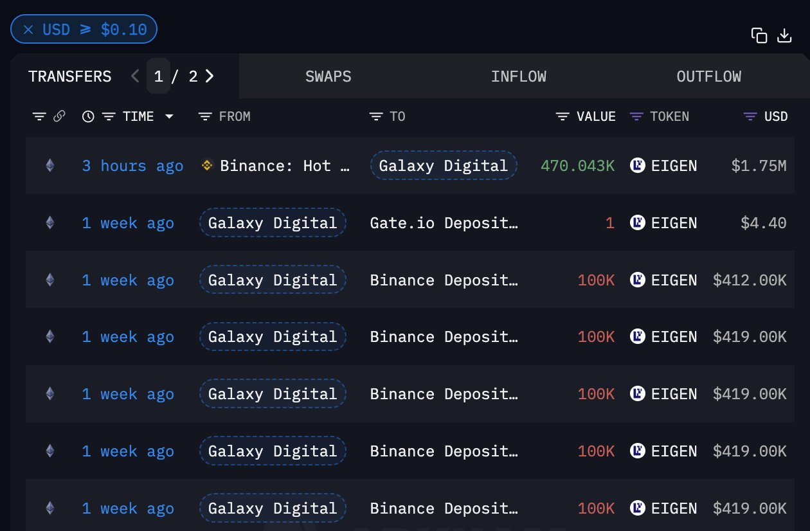Switch to the INFLOW tab
Image resolution: width=810 pixels, height=531 pixels.
(x=519, y=76)
